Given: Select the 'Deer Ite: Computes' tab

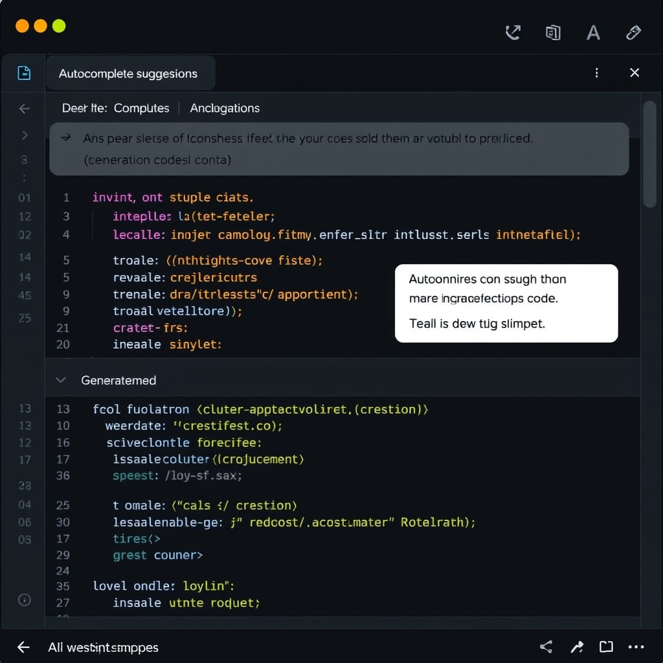Looking at the screenshot, I should point(115,109).
